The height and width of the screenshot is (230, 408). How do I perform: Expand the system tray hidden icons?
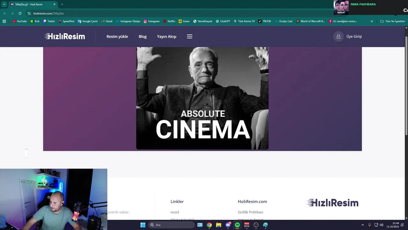pyautogui.click(x=363, y=225)
